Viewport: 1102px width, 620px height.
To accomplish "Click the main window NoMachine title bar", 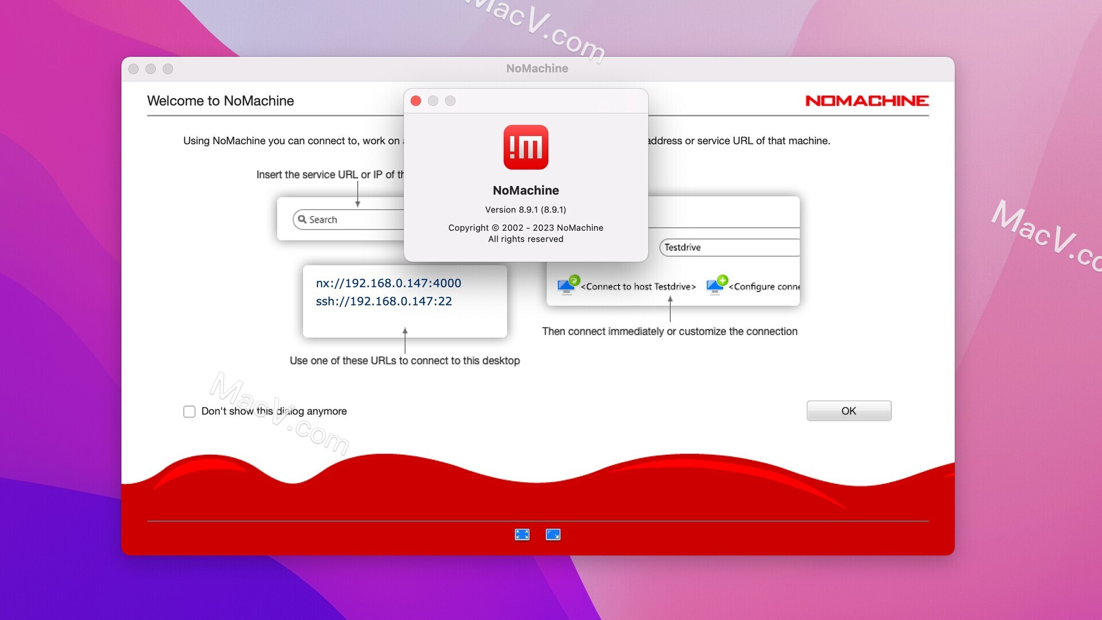I will click(537, 69).
